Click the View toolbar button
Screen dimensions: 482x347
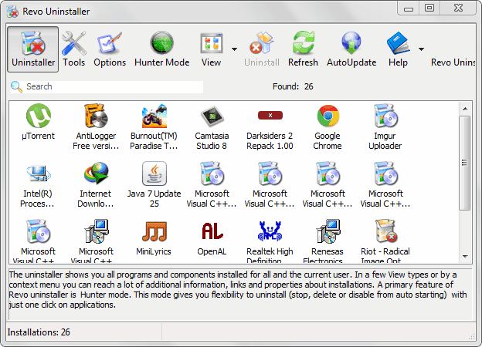tap(211, 49)
